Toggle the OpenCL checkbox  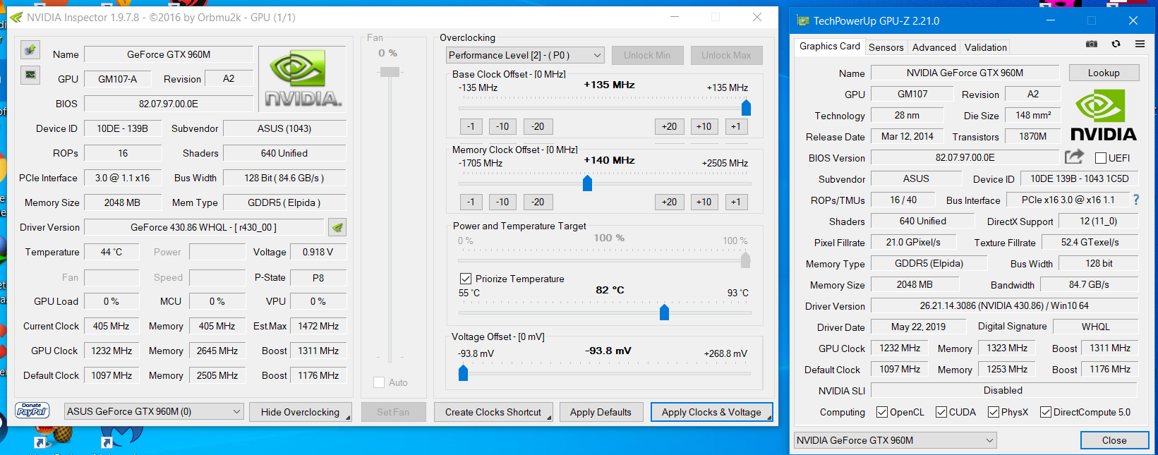882,412
